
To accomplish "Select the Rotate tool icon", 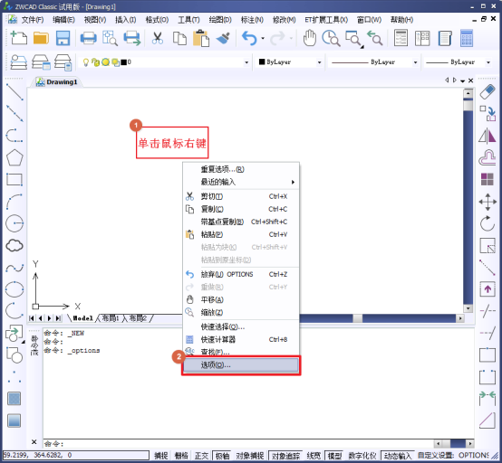I will tap(488, 223).
